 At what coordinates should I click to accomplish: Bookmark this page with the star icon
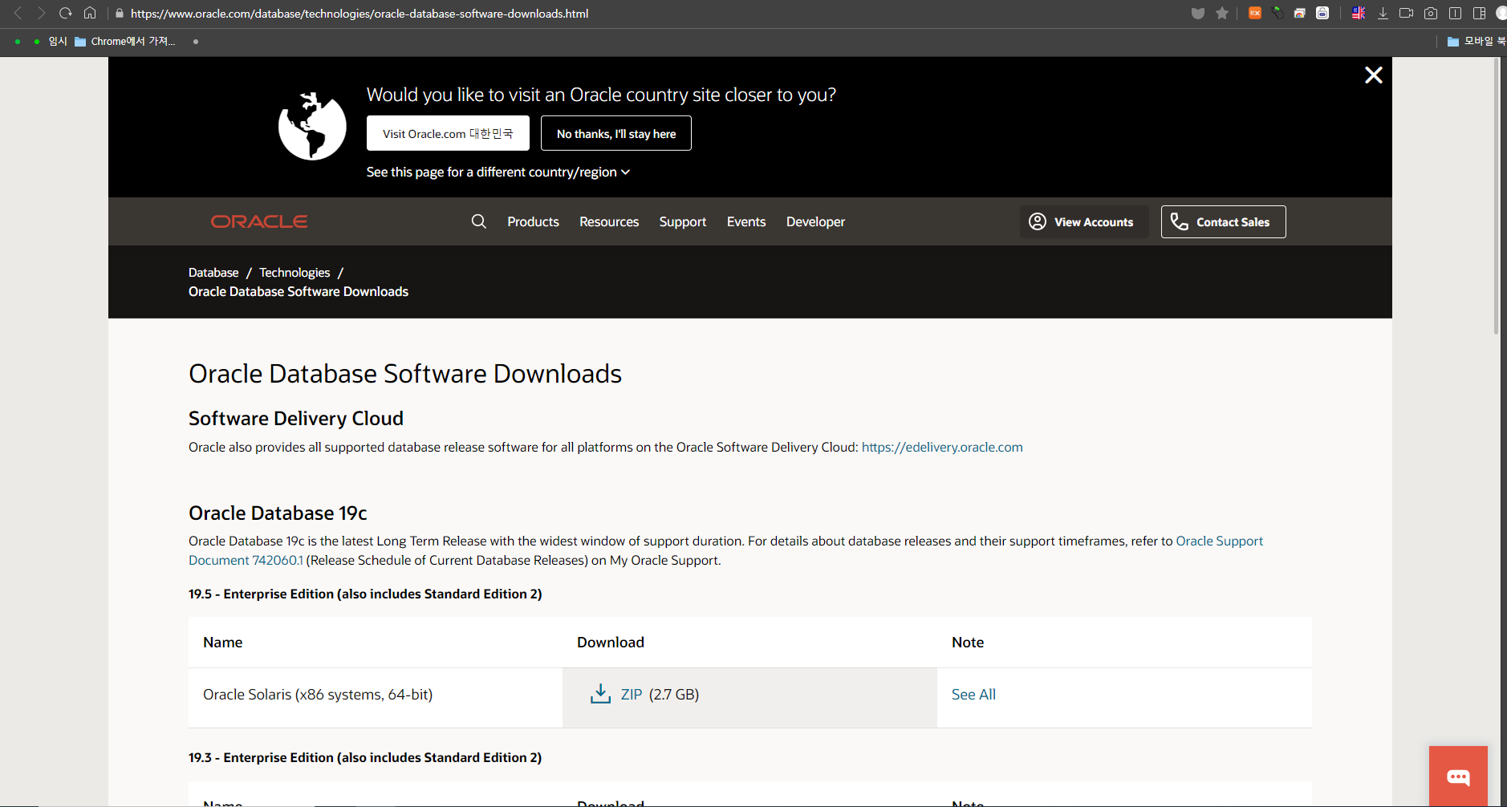(1222, 13)
